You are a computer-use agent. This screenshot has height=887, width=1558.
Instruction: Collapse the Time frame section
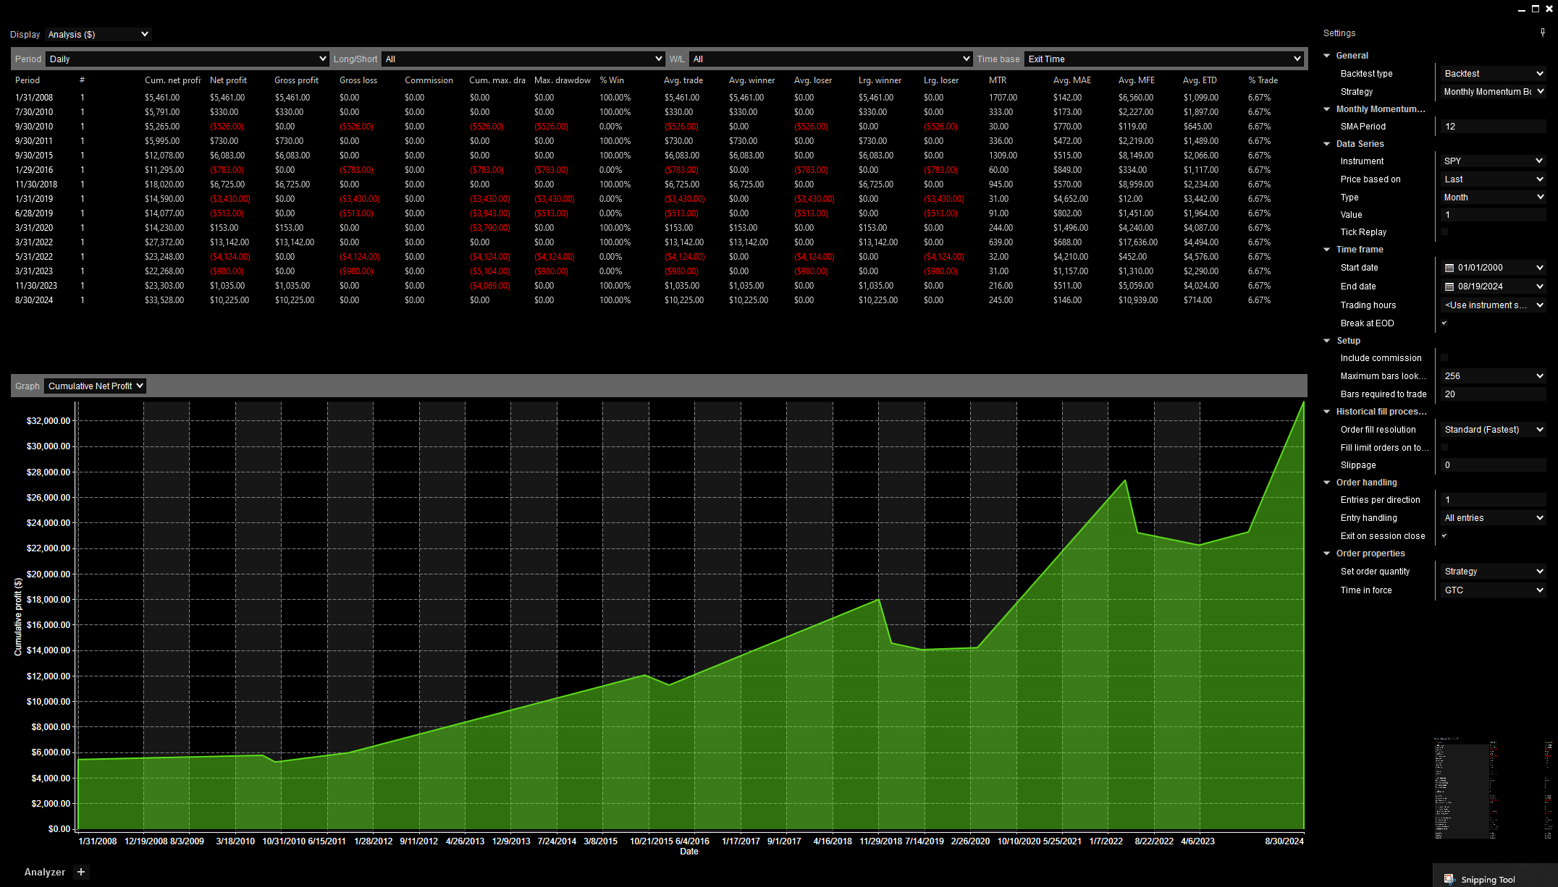pos(1327,250)
